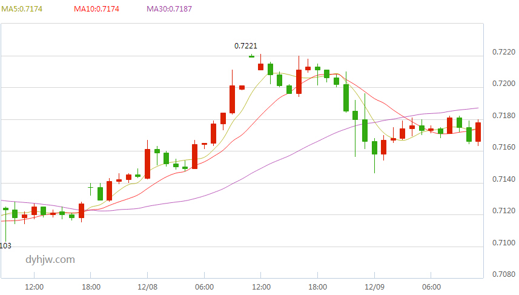Click the purple MA30 line's right end
Viewport: 519px width, 295px height.
(477, 108)
